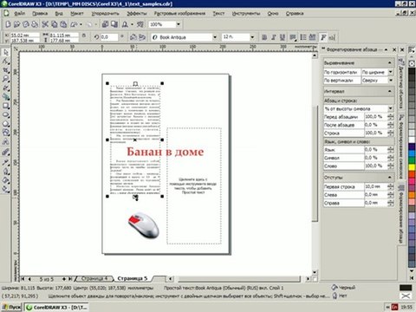
Task: Open vertical alignment dropdown in docker
Action: click(x=391, y=80)
